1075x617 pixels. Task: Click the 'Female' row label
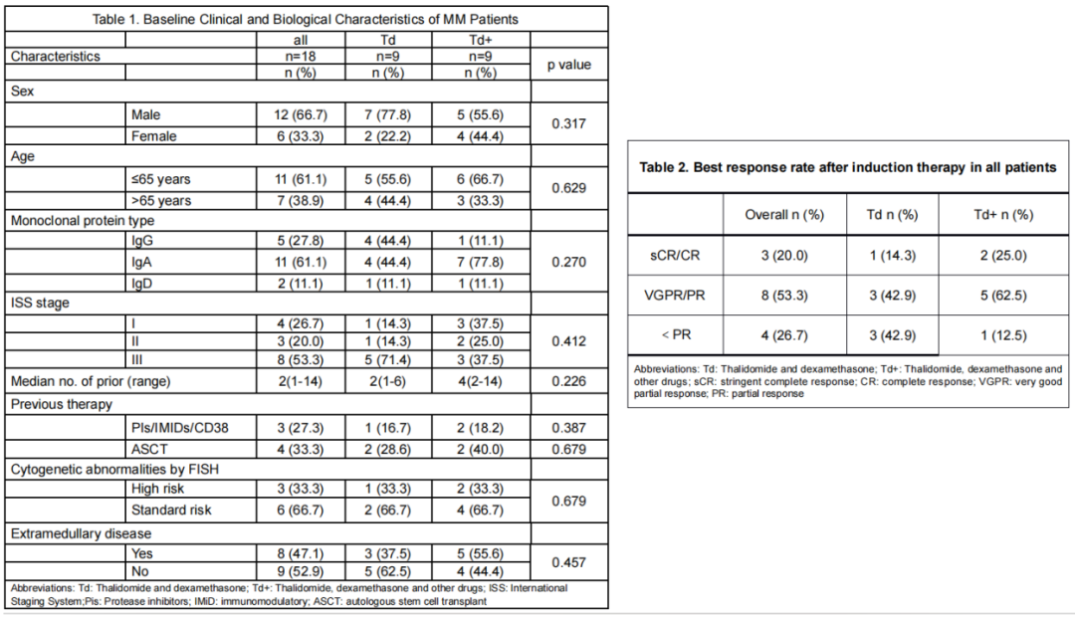pos(154,135)
